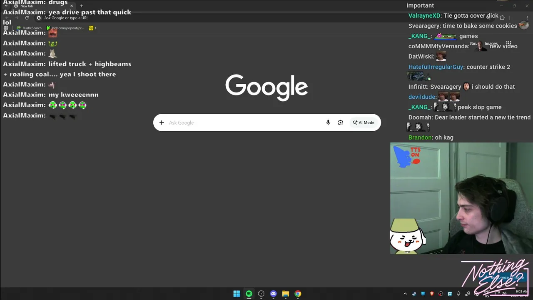Expand the hidden system tray icons
The width and height of the screenshot is (533, 300).
pos(405,294)
